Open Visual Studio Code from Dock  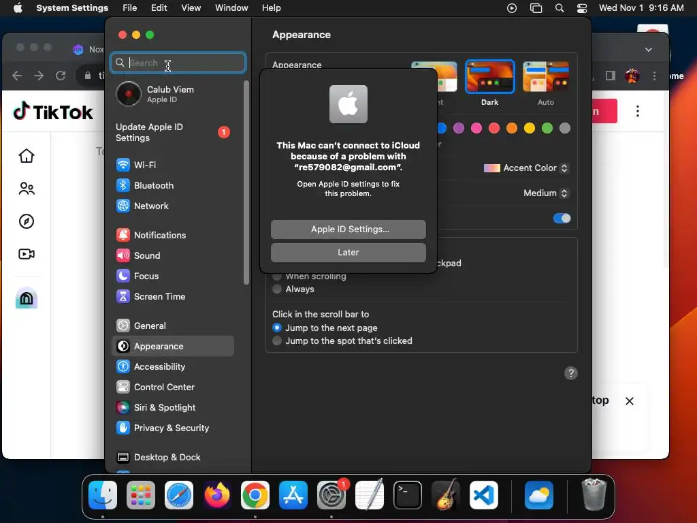pos(484,495)
